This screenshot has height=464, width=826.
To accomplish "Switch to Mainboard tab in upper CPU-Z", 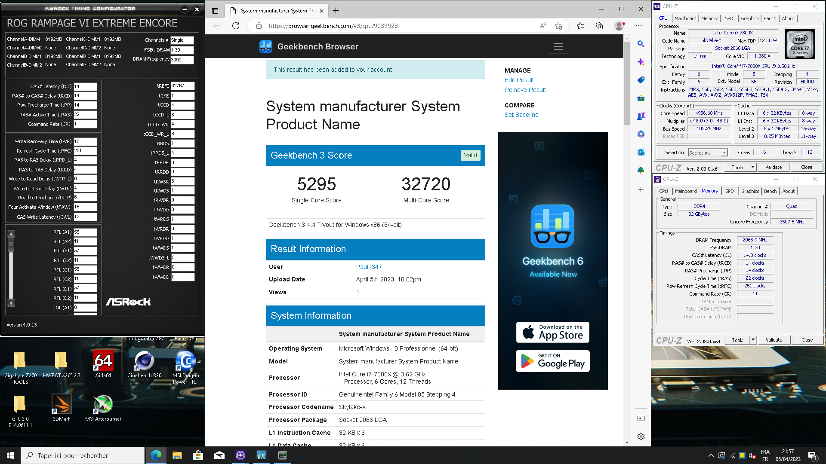I will pos(685,18).
